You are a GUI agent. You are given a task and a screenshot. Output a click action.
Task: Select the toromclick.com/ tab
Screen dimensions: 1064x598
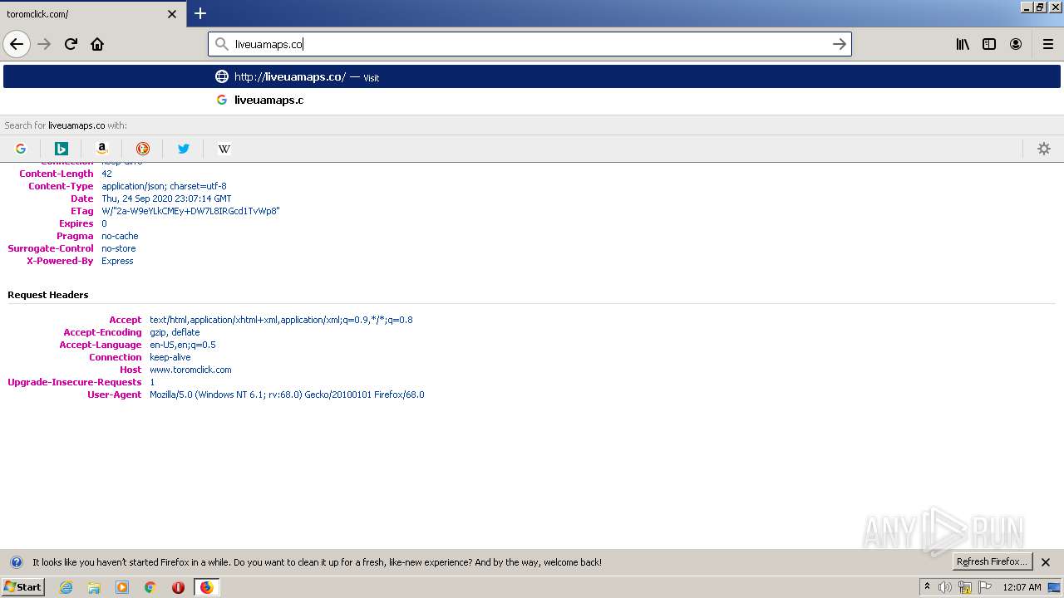click(91, 14)
